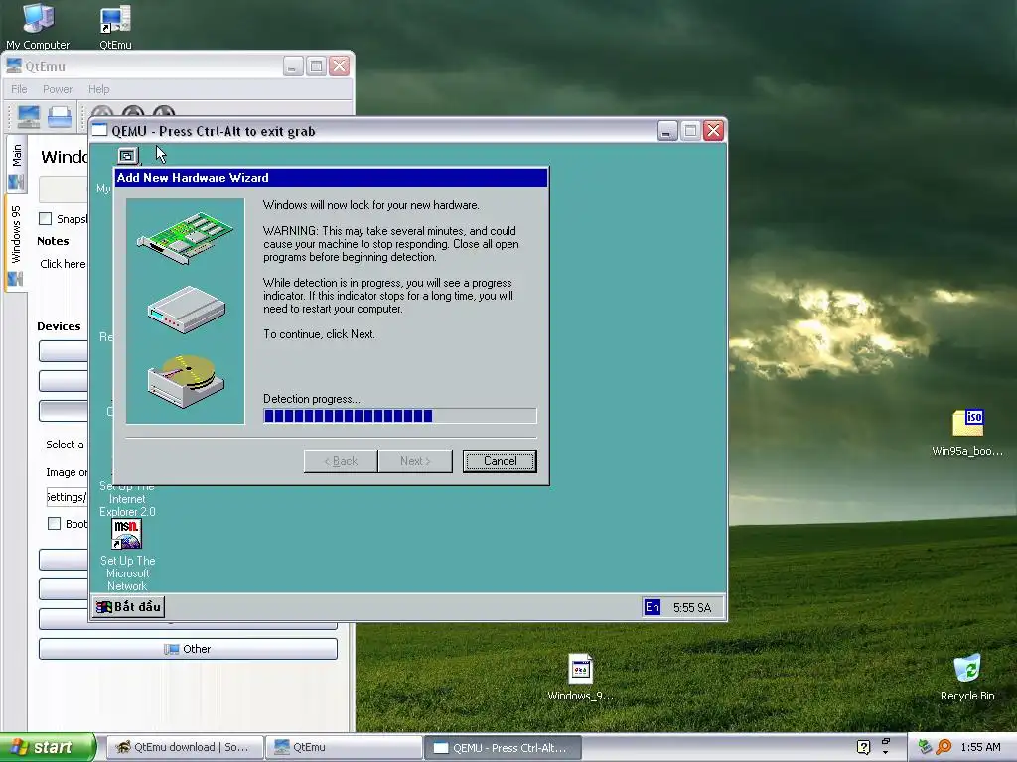Open the Power menu in QtEmu
This screenshot has width=1017, height=762.
tap(57, 89)
